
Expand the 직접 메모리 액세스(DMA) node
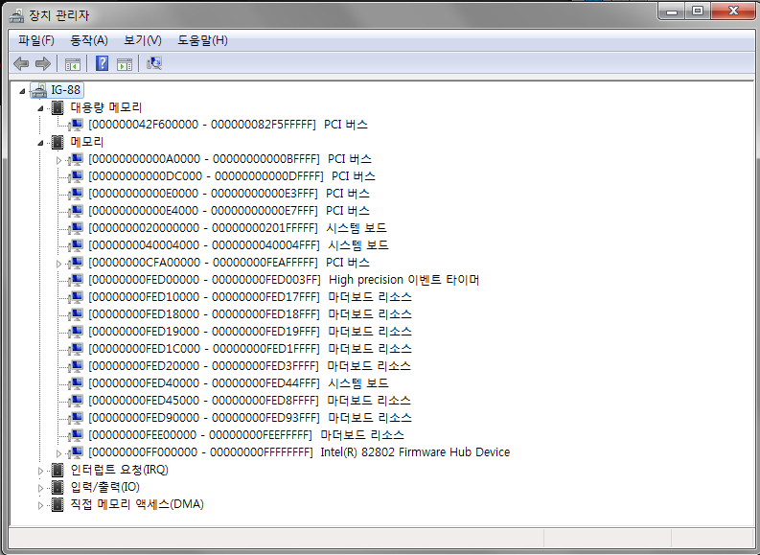point(40,505)
